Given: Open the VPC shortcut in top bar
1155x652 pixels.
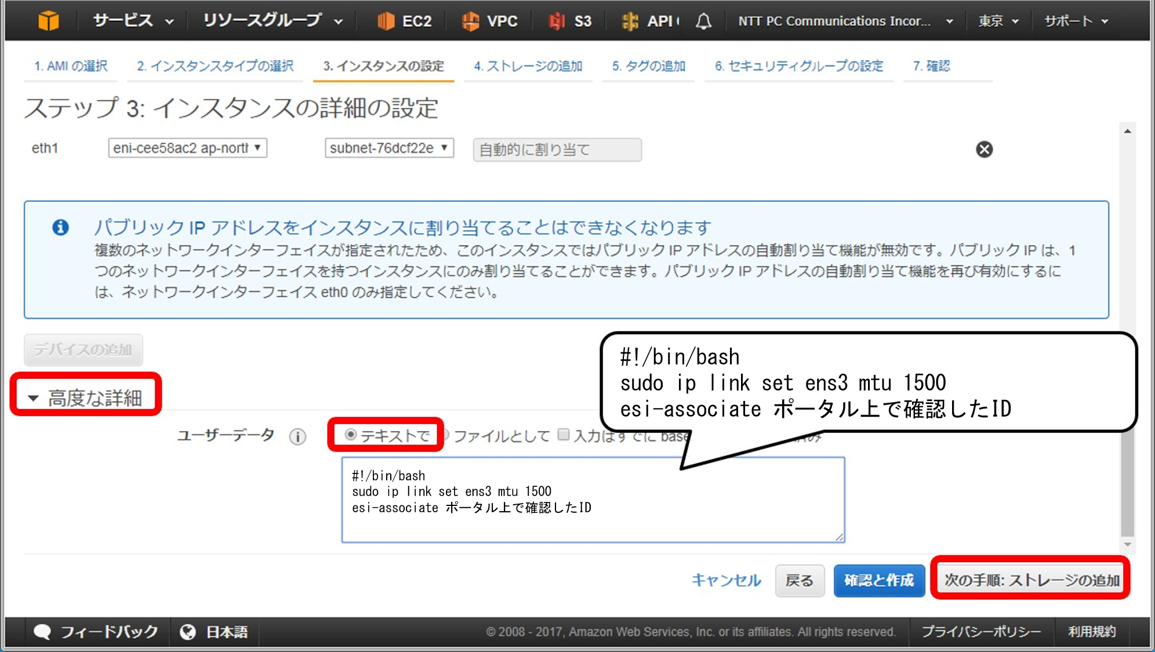Looking at the screenshot, I should tap(489, 21).
